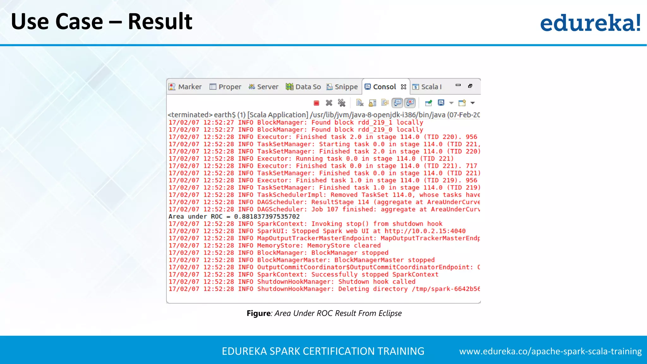Click the 'MemoryStore cleared' log line
The width and height of the screenshot is (647, 364).
pos(275,246)
